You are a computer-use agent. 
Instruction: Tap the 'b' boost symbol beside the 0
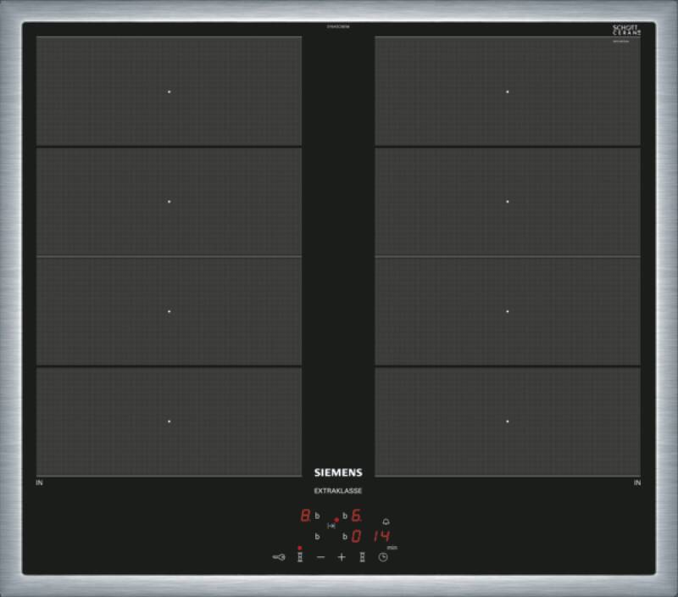pos(345,537)
